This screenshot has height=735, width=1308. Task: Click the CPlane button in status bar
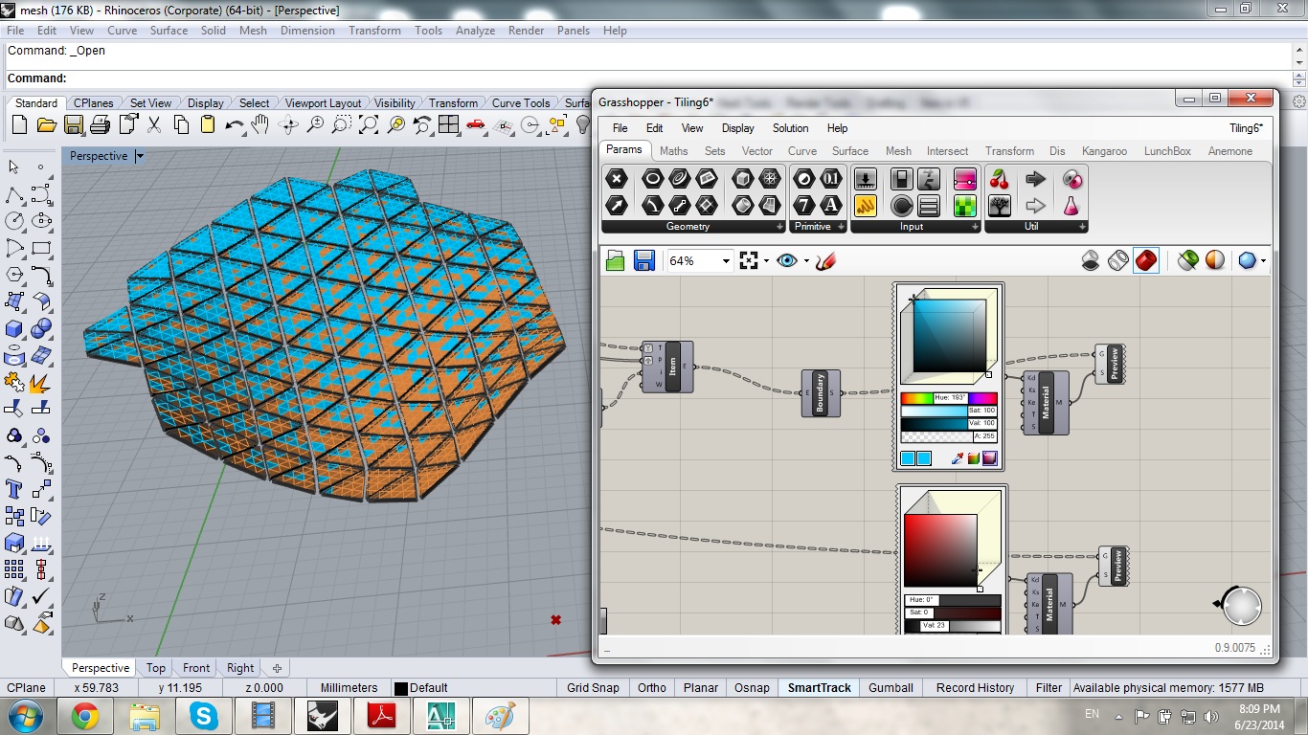(x=26, y=687)
